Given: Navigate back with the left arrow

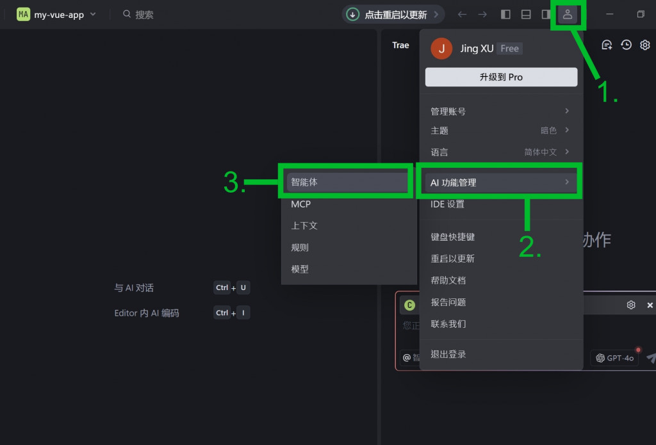Looking at the screenshot, I should pyautogui.click(x=462, y=14).
